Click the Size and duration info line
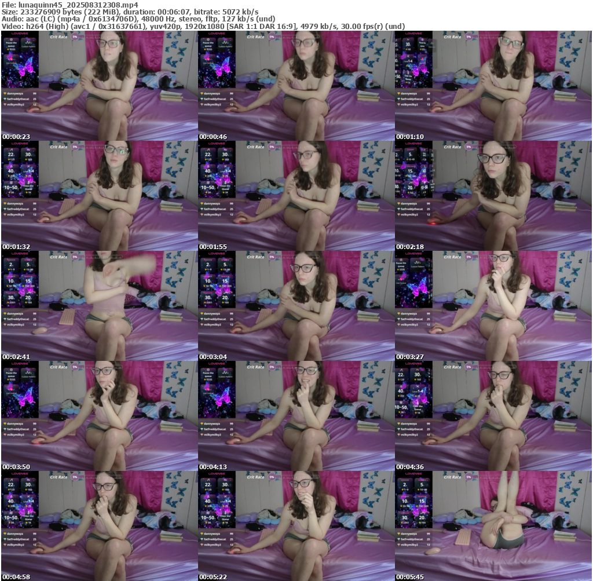 (x=130, y=12)
